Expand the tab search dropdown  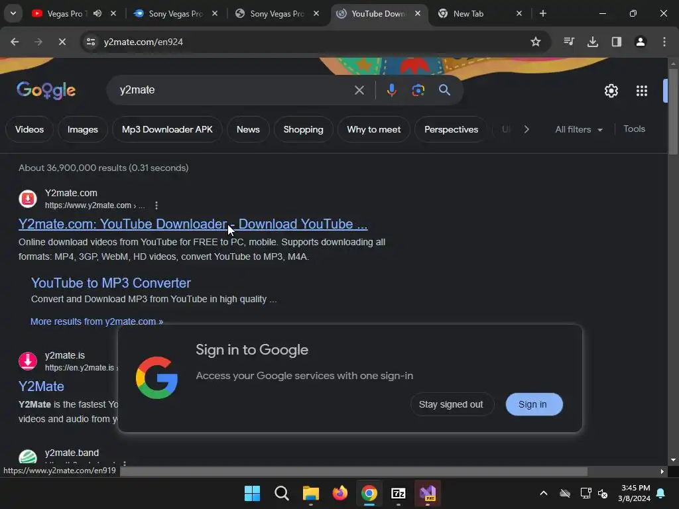pos(13,13)
